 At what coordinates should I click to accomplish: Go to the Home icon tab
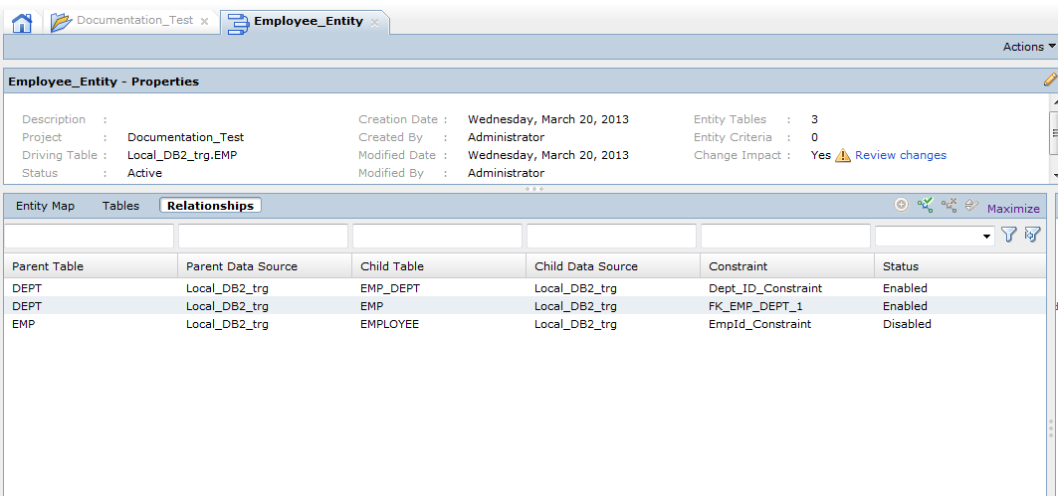[x=22, y=23]
